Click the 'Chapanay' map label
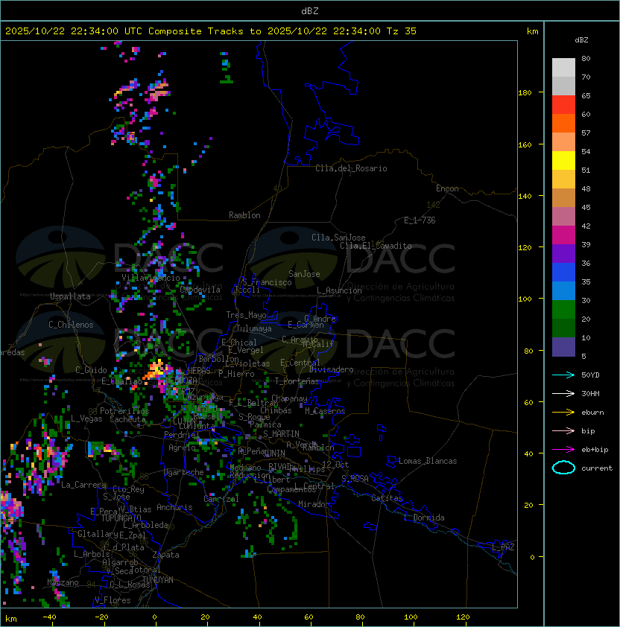 (289, 398)
